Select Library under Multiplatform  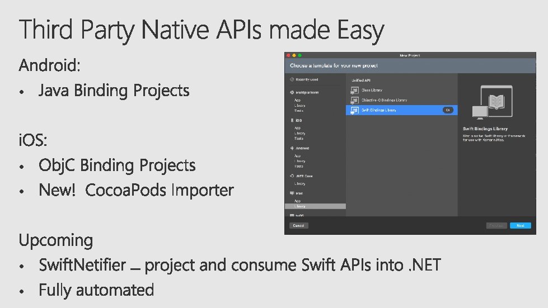[300, 105]
